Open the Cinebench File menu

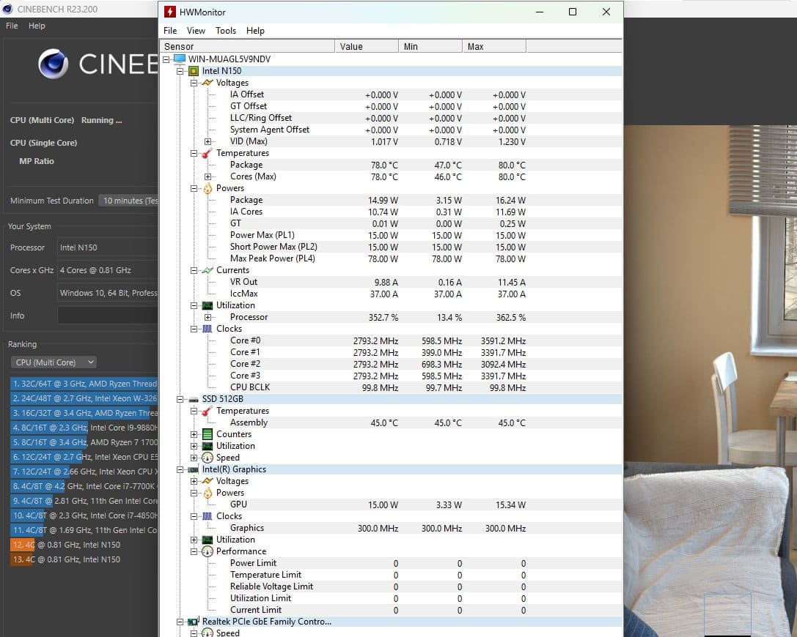(12, 26)
